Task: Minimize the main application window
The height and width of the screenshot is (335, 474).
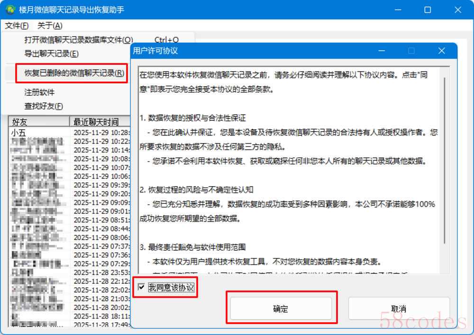Action: click(401, 9)
